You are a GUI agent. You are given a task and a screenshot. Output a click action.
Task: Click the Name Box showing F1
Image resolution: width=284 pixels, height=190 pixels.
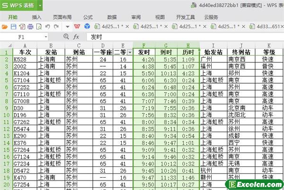point(21,37)
